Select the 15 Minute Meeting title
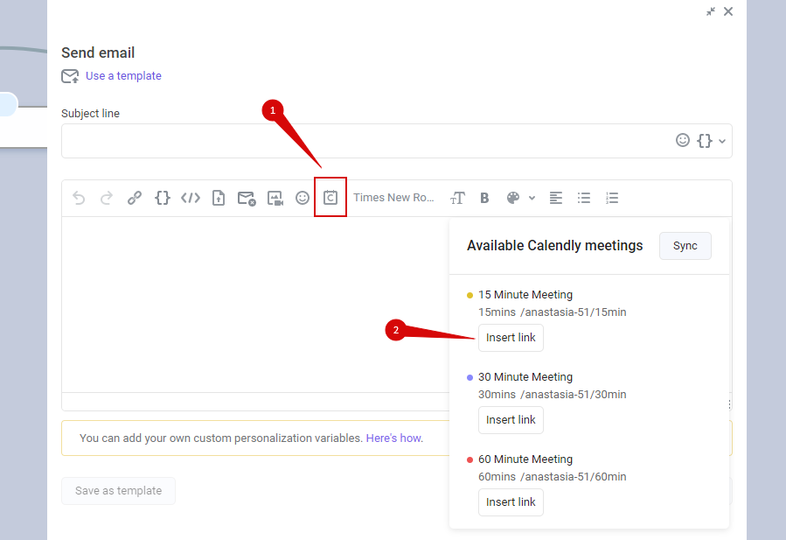Image resolution: width=786 pixels, height=540 pixels. pos(525,295)
